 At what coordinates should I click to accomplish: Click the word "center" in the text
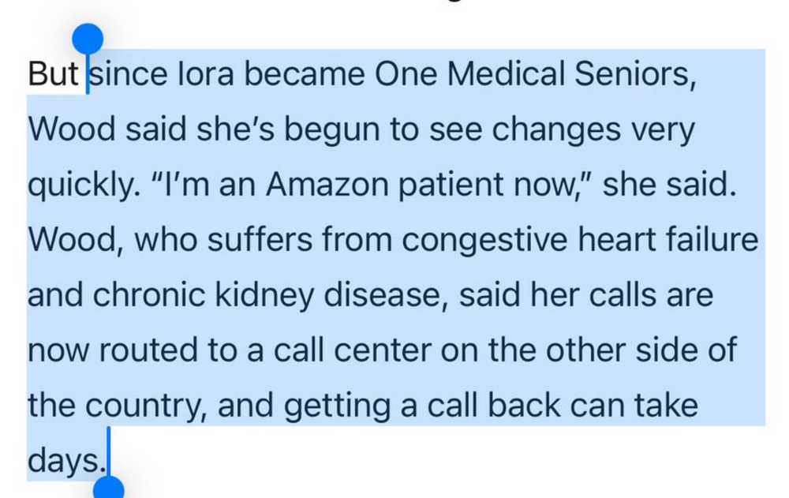pyautogui.click(x=382, y=351)
